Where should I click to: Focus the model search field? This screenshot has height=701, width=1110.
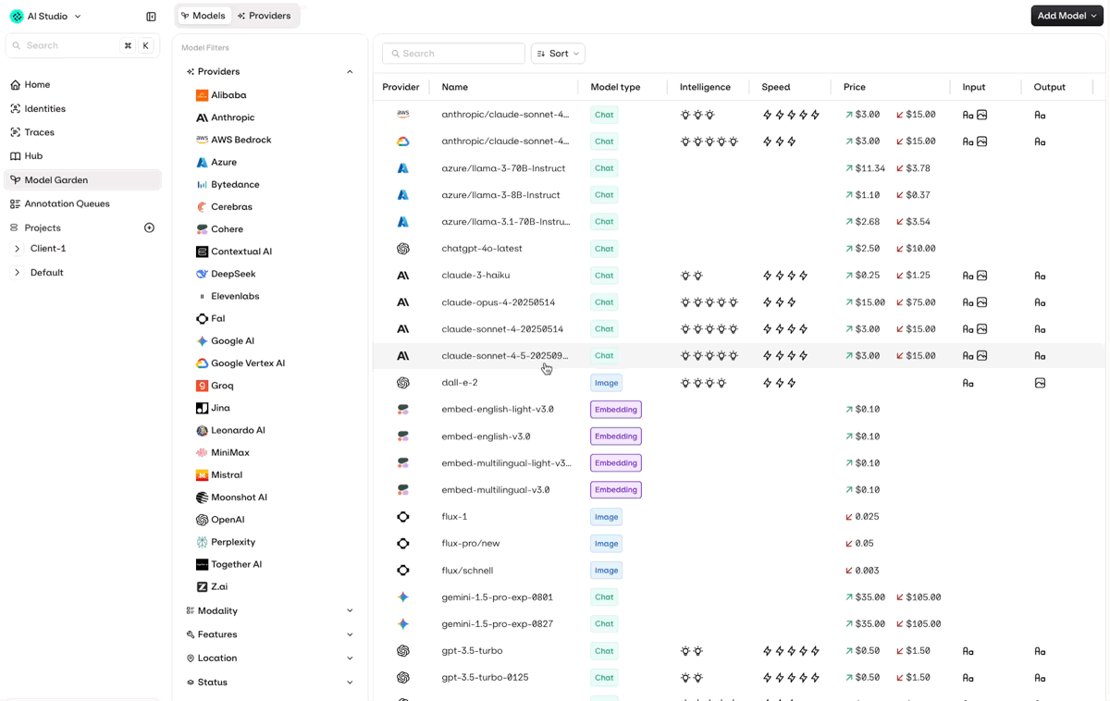coord(453,54)
